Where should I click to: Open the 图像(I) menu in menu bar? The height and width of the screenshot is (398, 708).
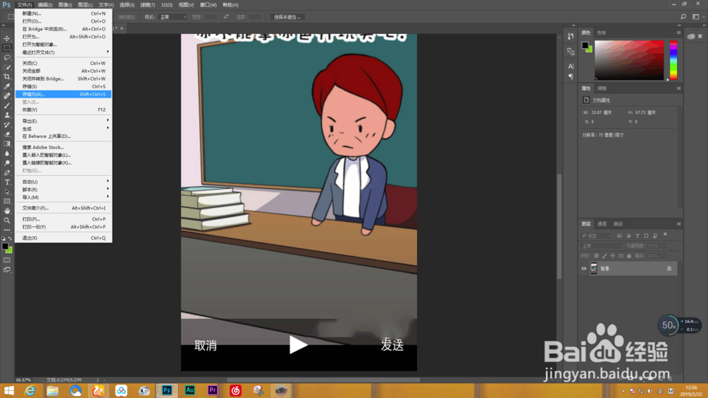(65, 5)
